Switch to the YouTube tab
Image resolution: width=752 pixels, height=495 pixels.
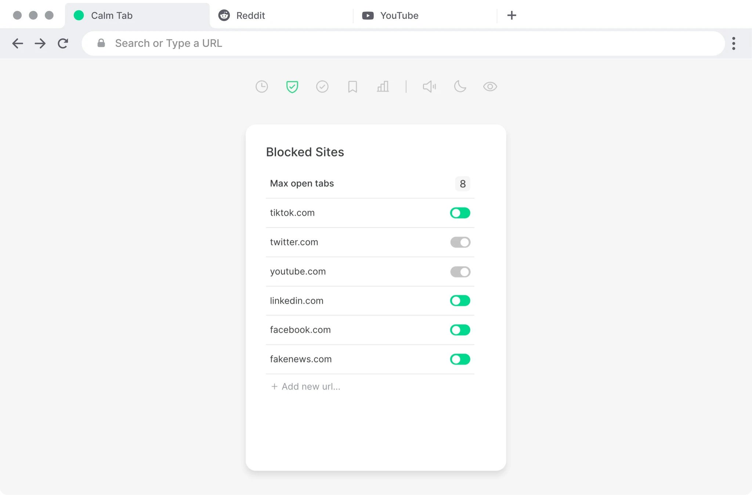[x=425, y=15]
